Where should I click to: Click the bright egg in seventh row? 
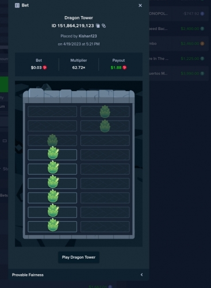[53, 196]
